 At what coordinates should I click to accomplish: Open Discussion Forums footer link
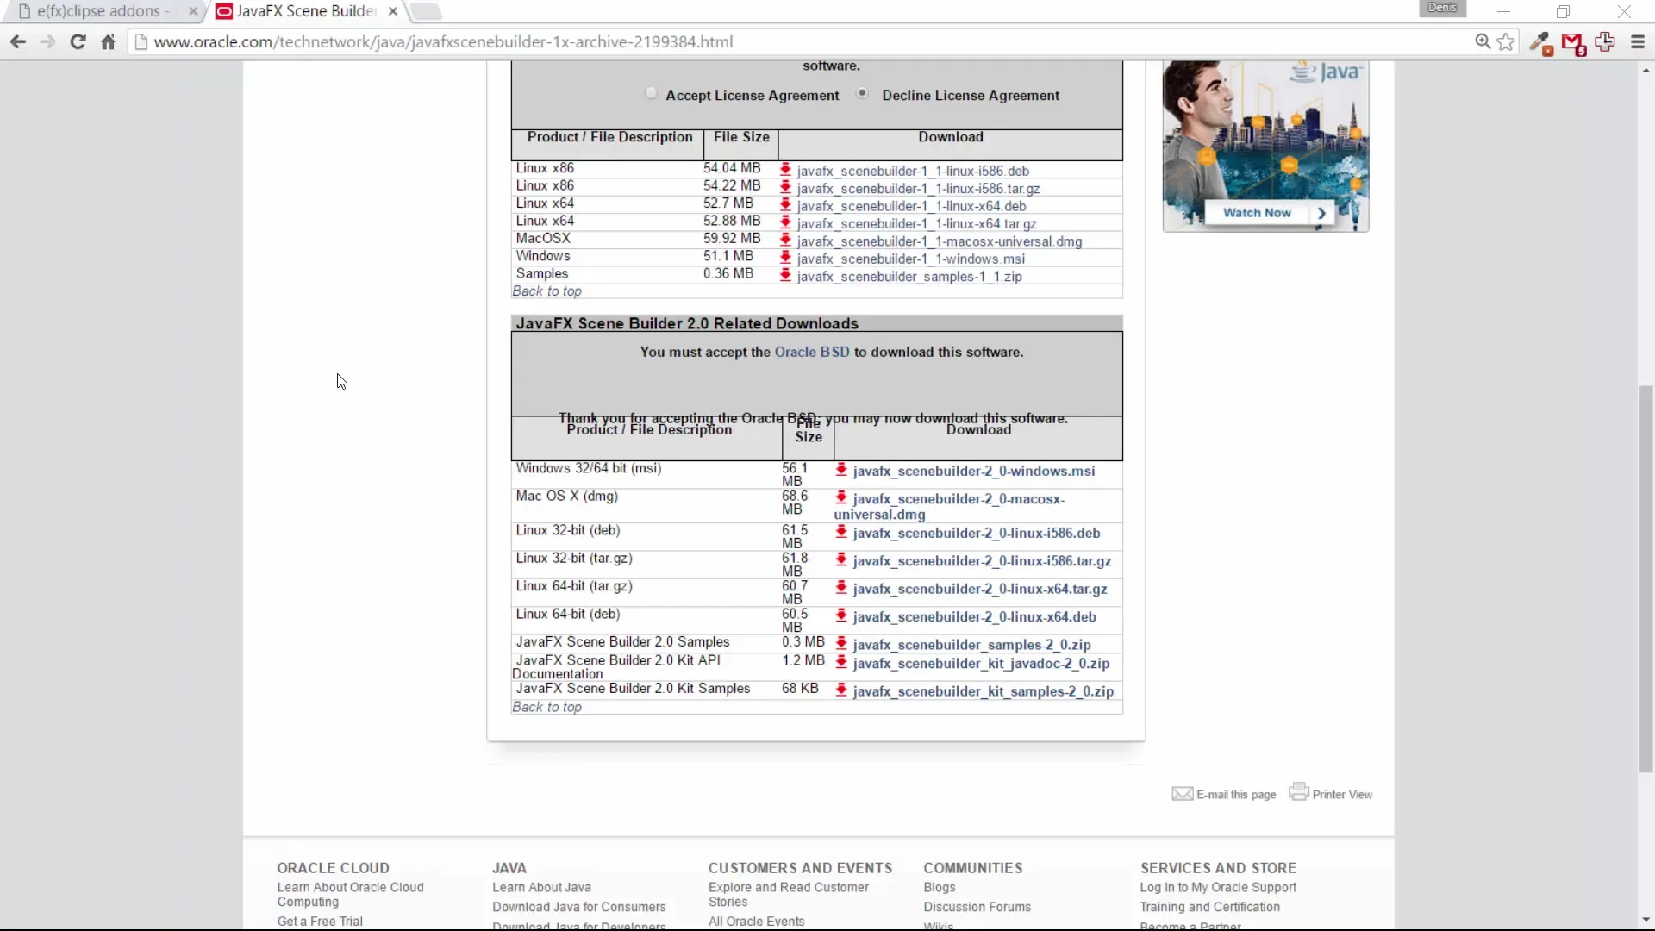click(977, 907)
